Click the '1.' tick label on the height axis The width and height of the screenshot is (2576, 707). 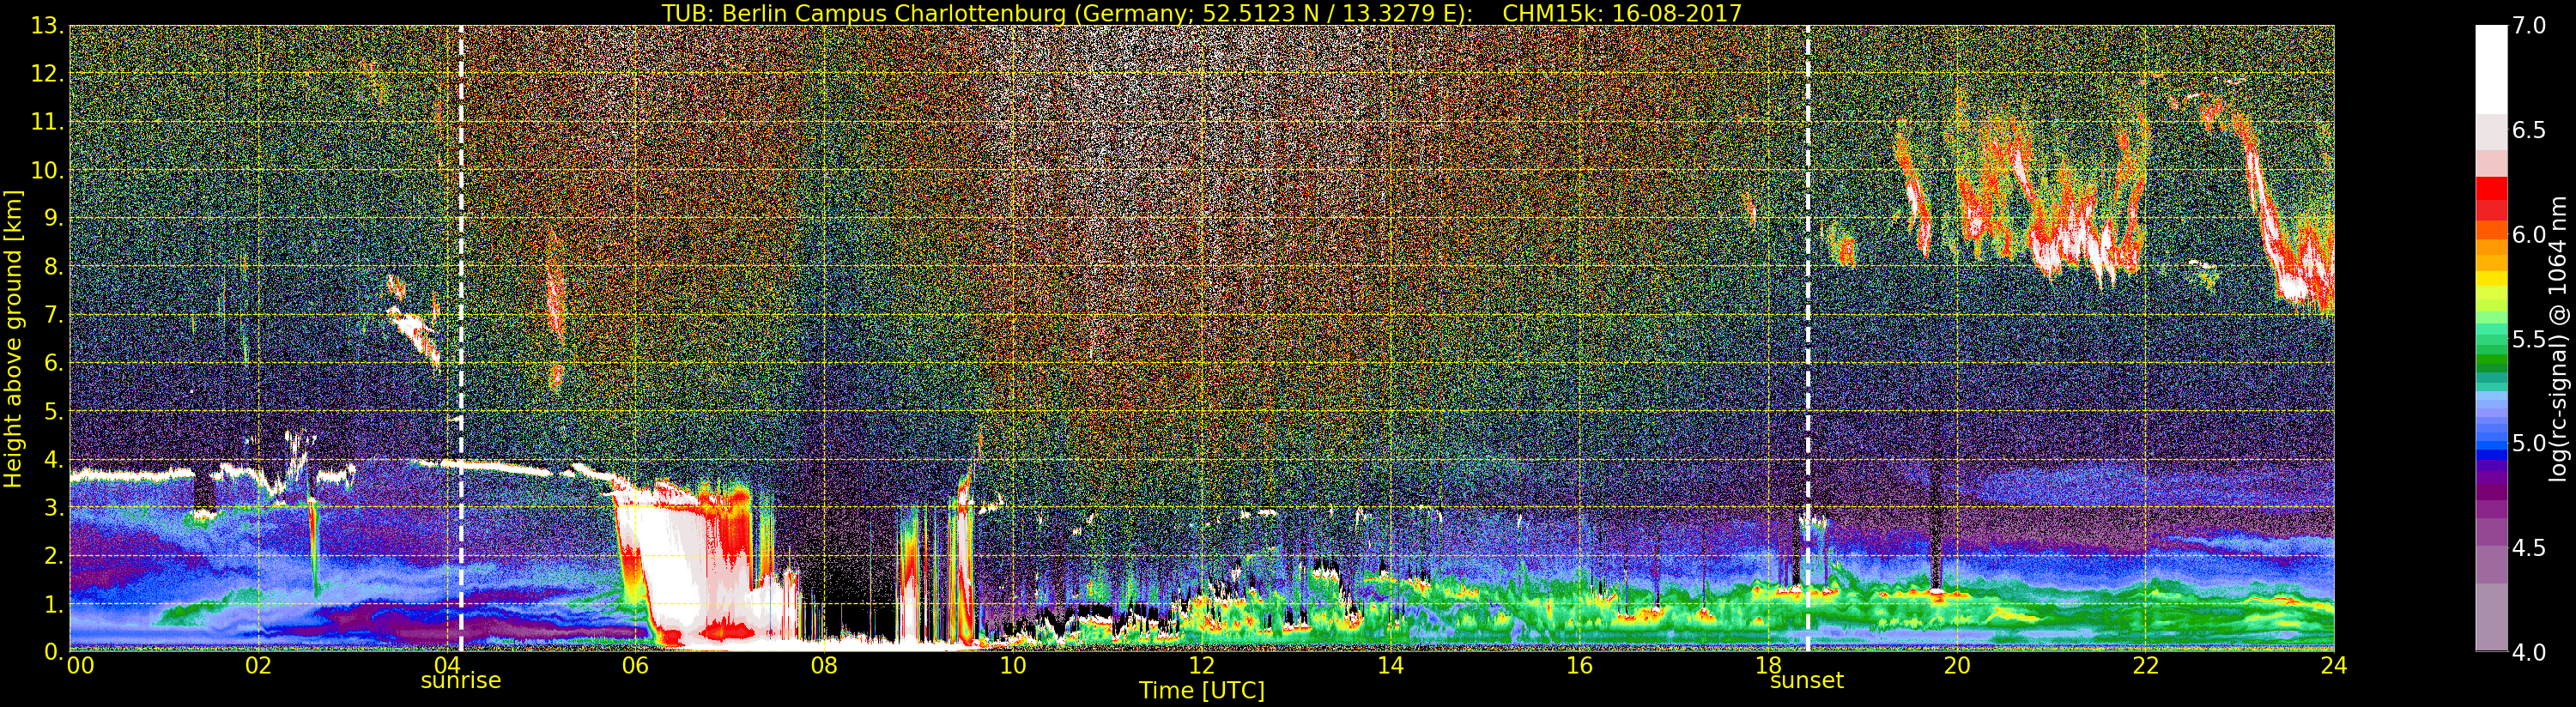coord(53,605)
